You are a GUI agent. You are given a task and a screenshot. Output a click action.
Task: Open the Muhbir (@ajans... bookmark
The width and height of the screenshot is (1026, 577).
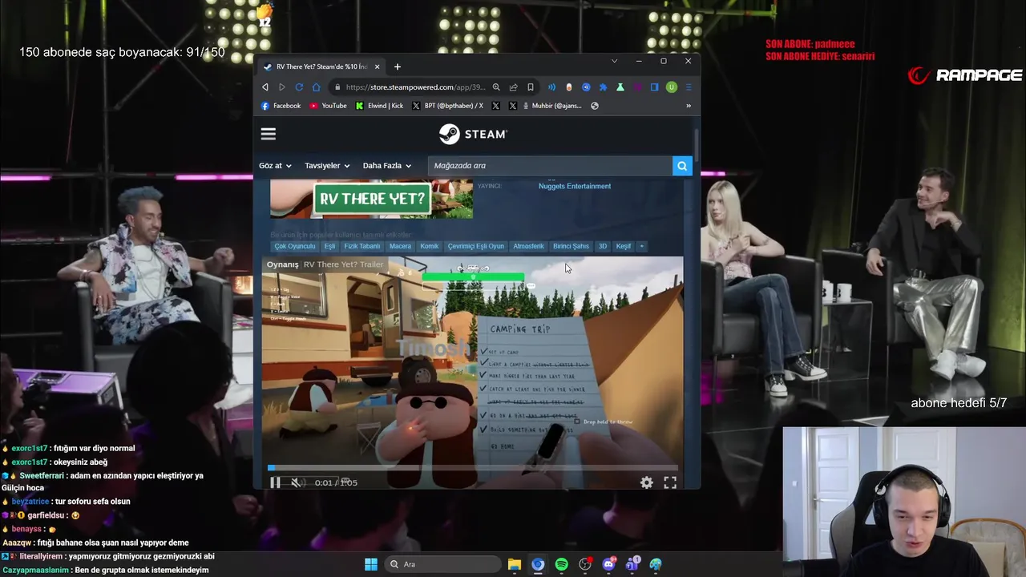tap(551, 106)
